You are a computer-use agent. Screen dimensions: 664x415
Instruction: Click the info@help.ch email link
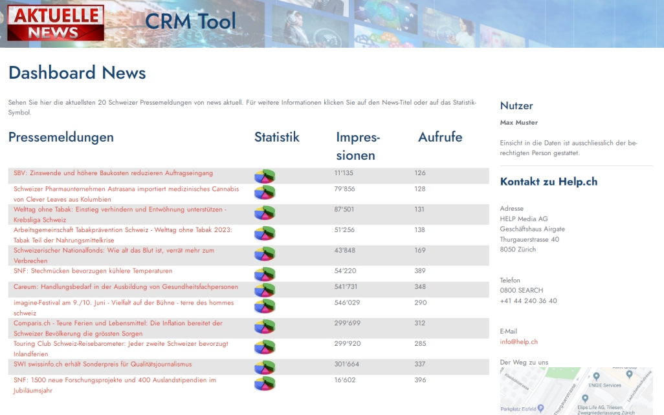519,342
